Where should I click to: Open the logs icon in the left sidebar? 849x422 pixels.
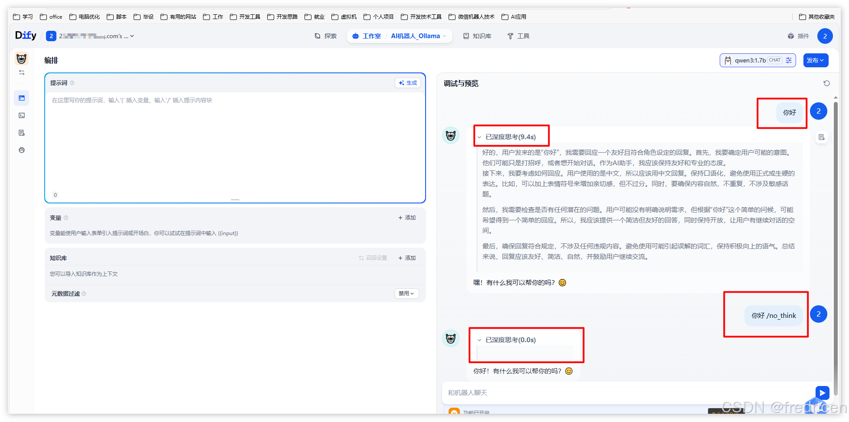22,133
